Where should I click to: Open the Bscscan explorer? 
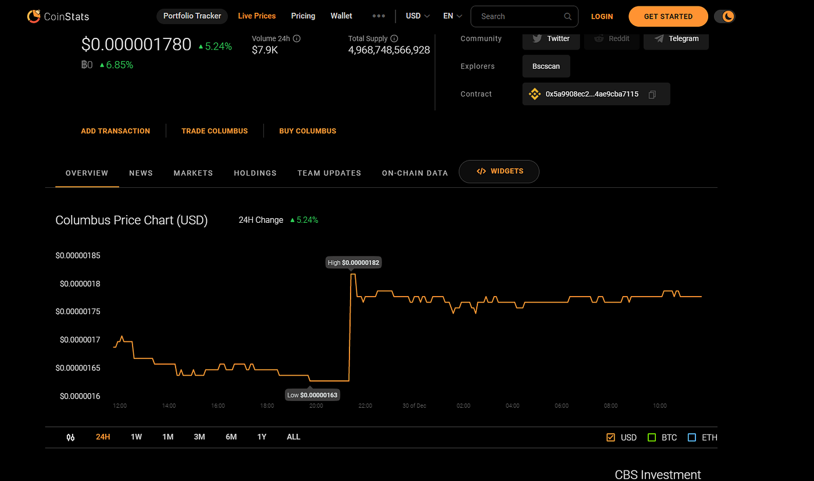click(546, 66)
